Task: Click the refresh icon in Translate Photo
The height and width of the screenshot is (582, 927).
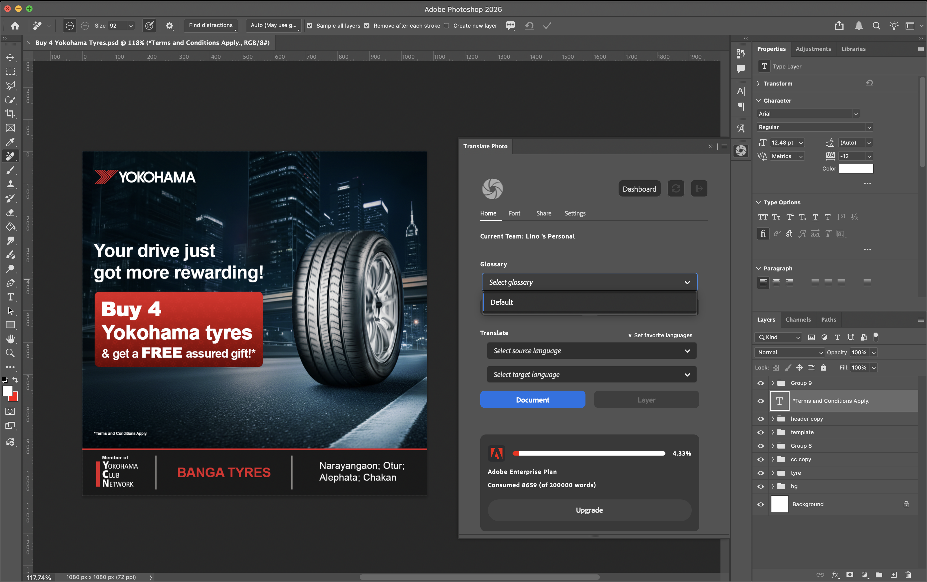Action: tap(676, 189)
